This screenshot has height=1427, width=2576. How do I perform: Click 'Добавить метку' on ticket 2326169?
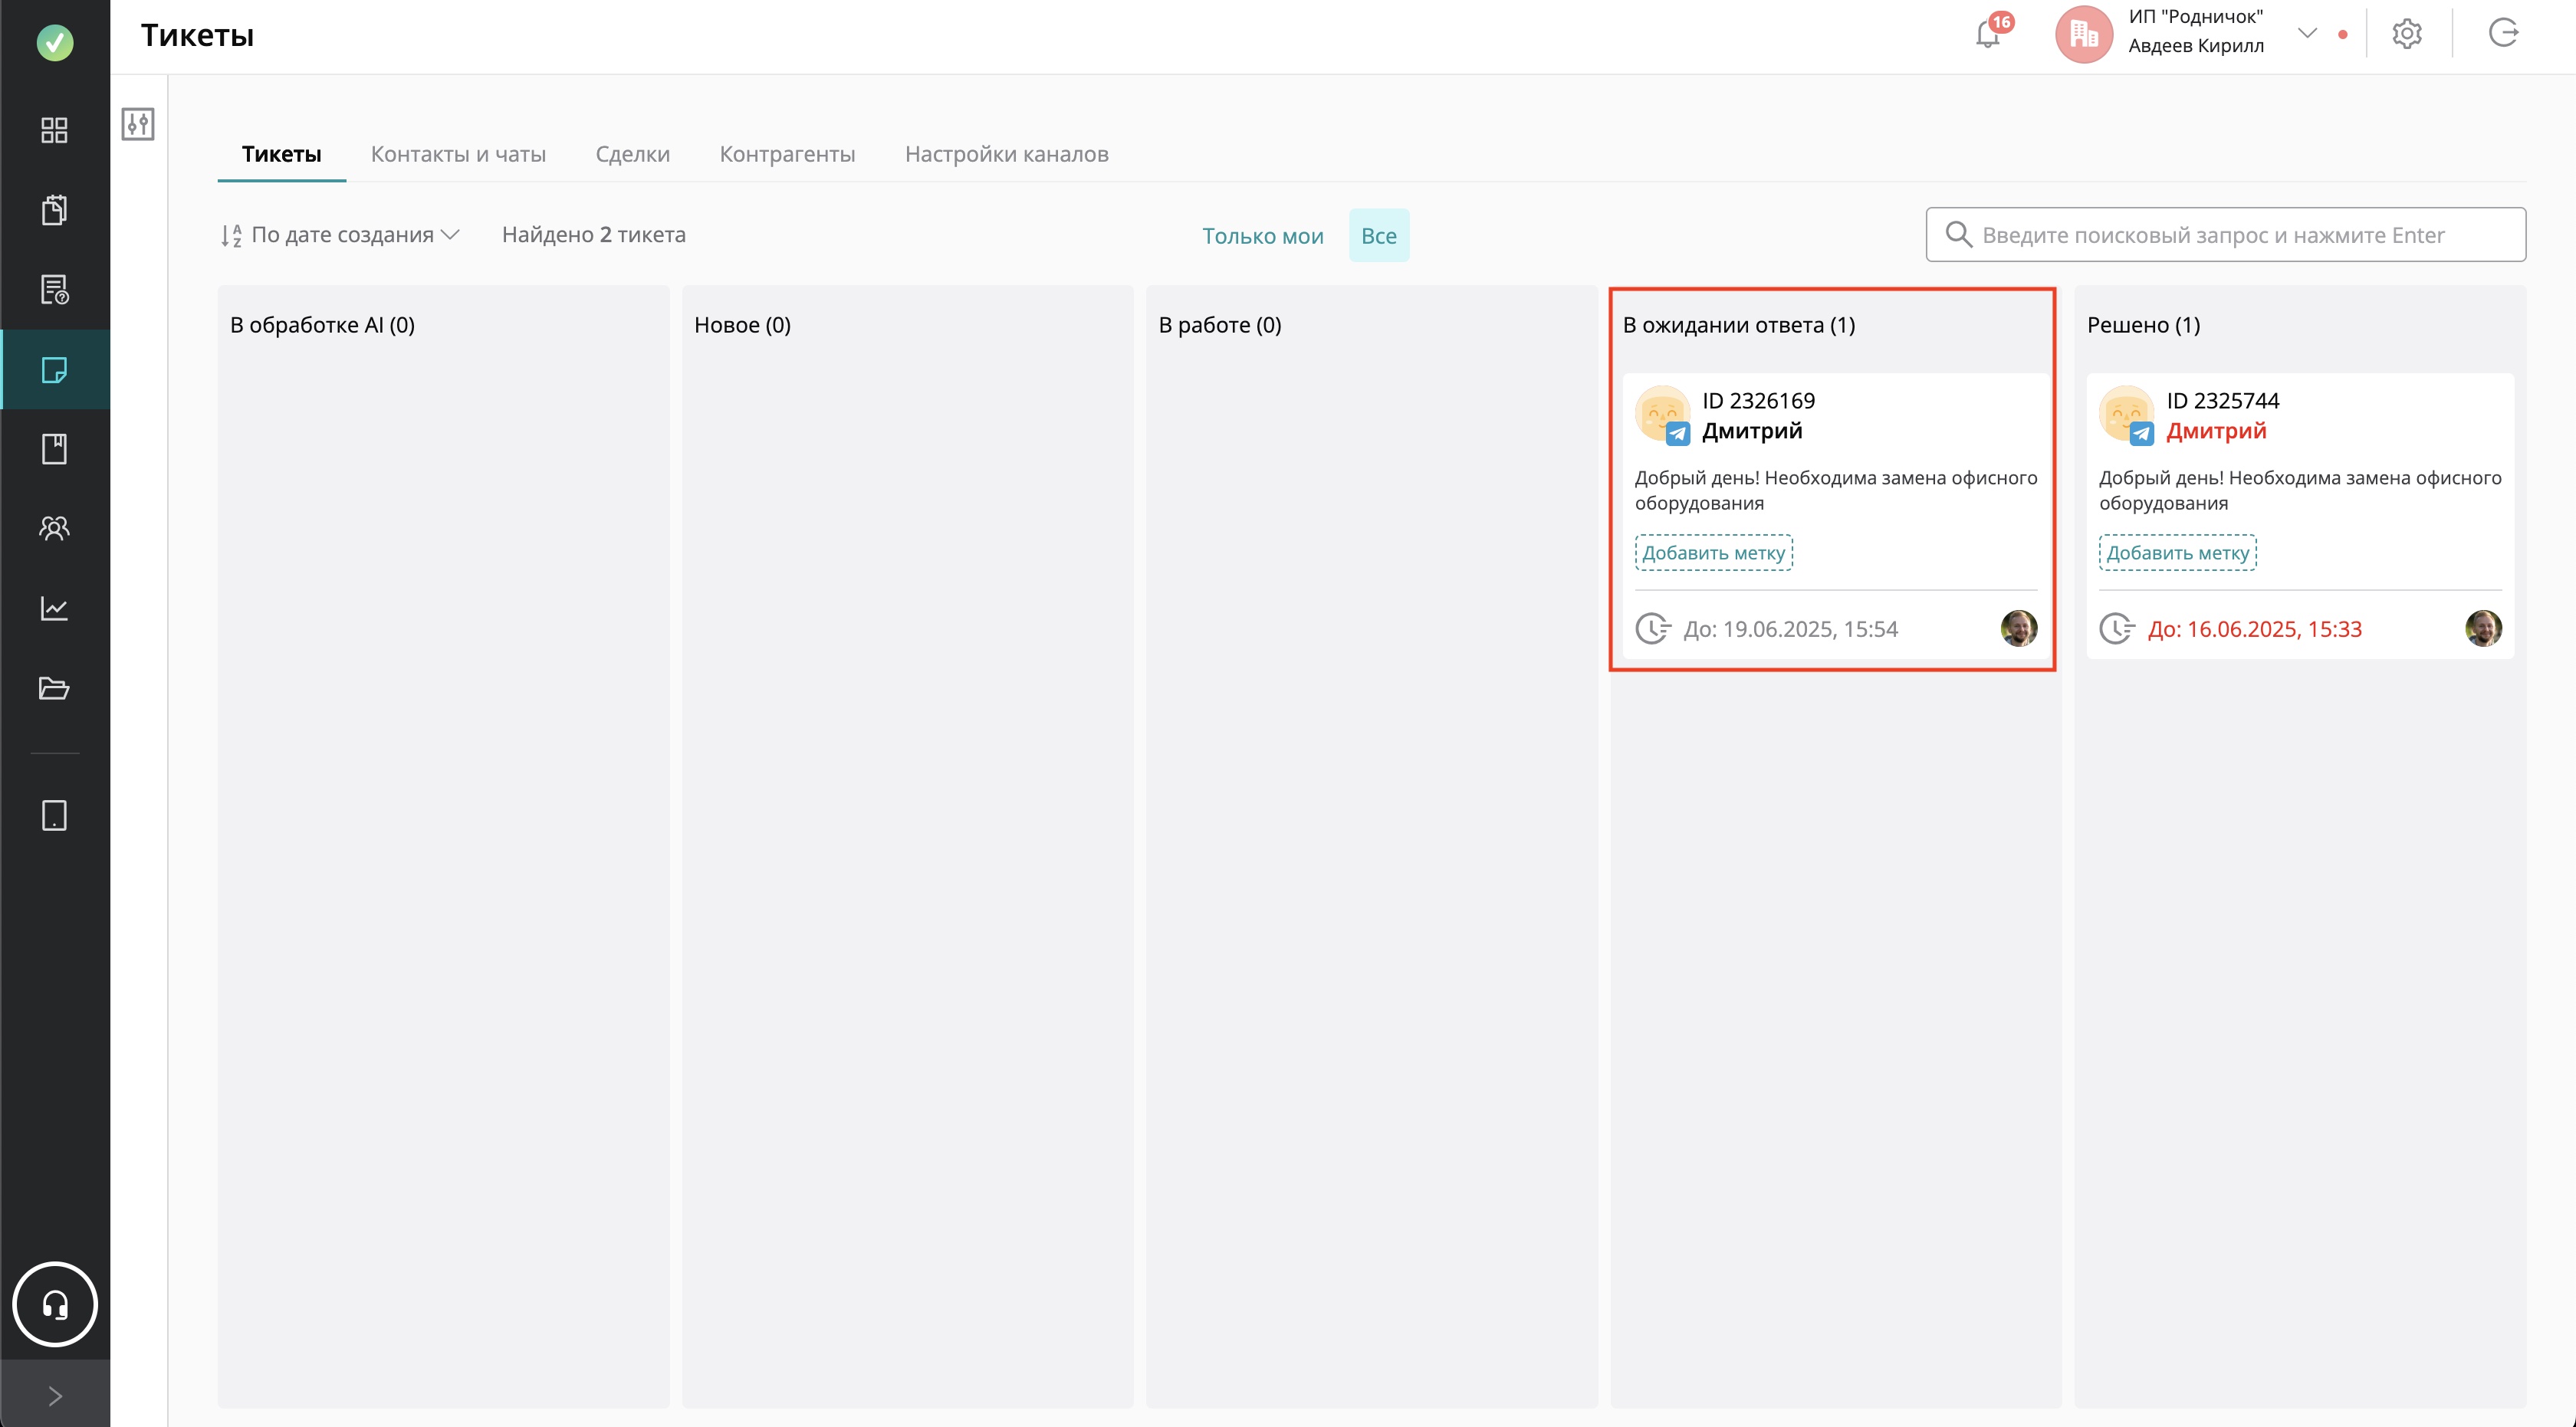tap(1713, 553)
